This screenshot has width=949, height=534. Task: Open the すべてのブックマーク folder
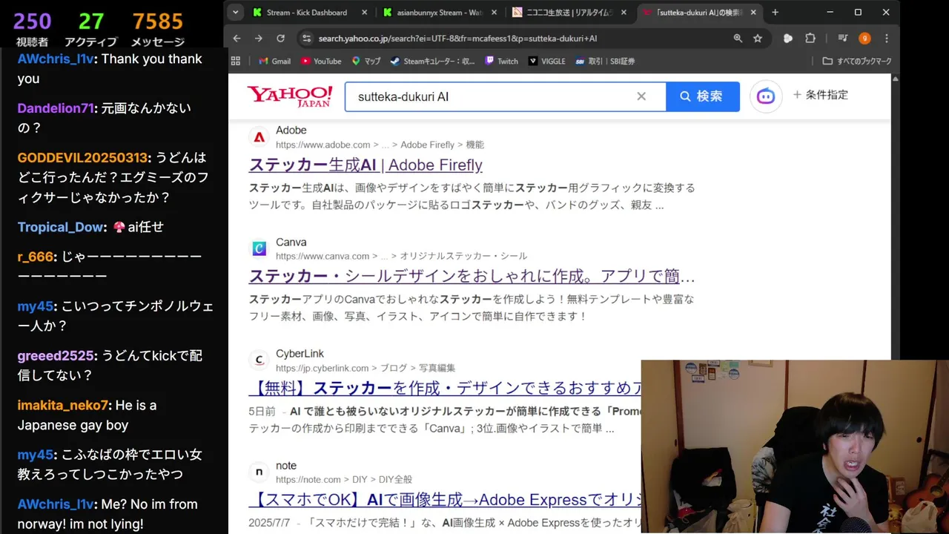(x=857, y=61)
